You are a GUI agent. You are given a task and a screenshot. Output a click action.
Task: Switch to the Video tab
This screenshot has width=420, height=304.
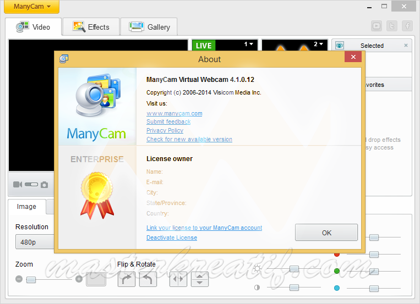coord(34,27)
